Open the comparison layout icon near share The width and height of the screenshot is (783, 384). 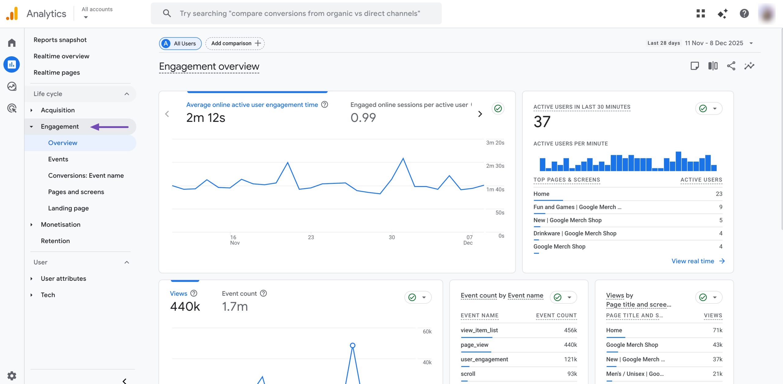[x=713, y=66]
